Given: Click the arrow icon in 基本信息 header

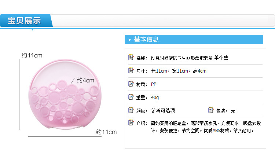Looking at the screenshot, I should [130, 40].
